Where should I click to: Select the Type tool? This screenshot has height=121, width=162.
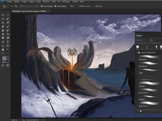tap(8, 42)
